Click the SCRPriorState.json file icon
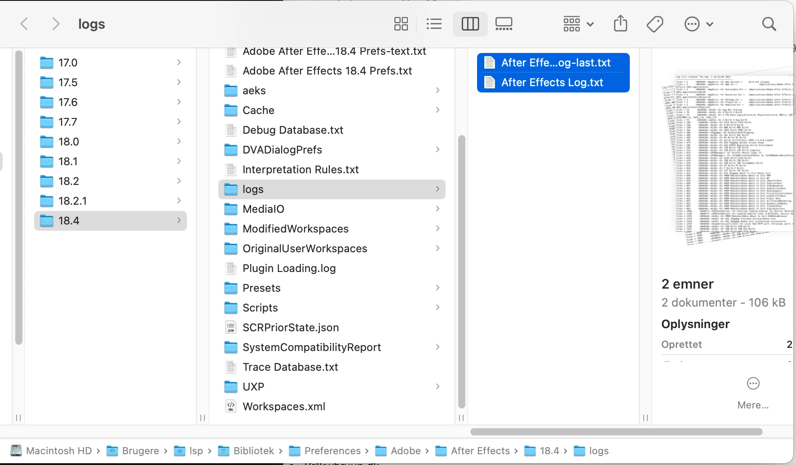Screen dimensions: 796x465 click(231, 328)
